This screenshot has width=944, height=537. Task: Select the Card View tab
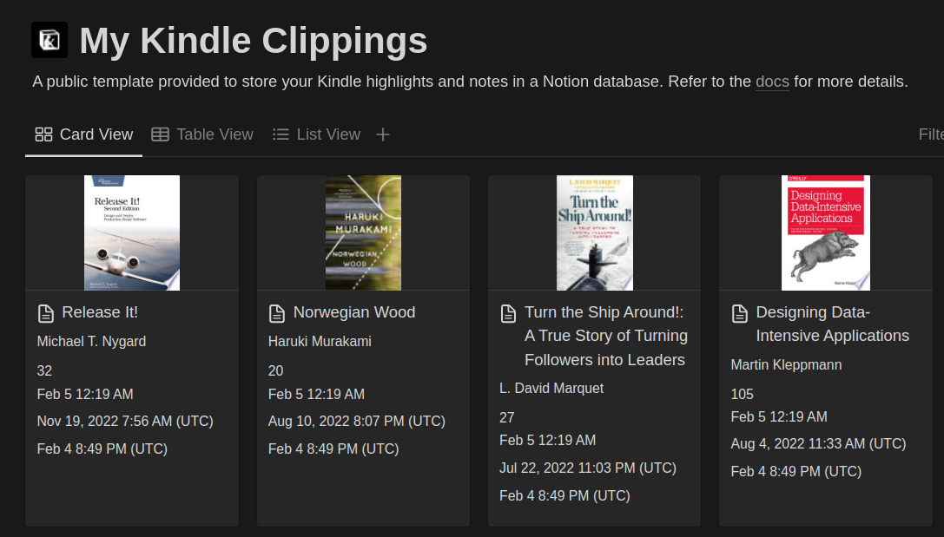point(83,134)
